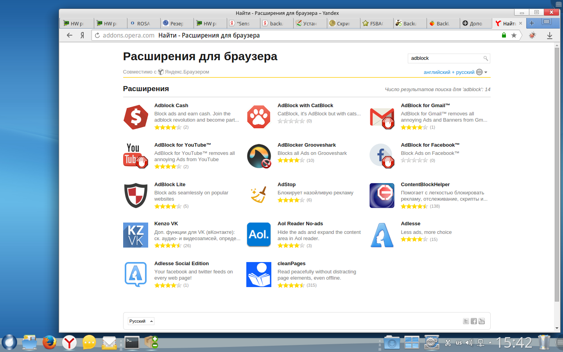Open the Aol Reader No-ads icon
Screen dimensions: 563x352
tap(259, 235)
